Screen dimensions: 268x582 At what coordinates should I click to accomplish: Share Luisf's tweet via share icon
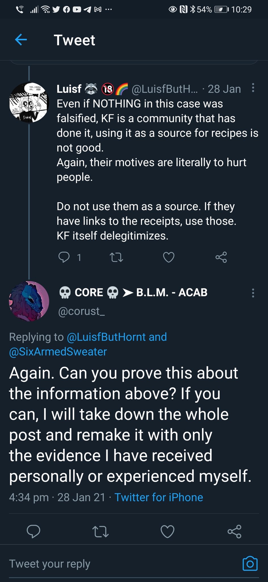(x=221, y=257)
